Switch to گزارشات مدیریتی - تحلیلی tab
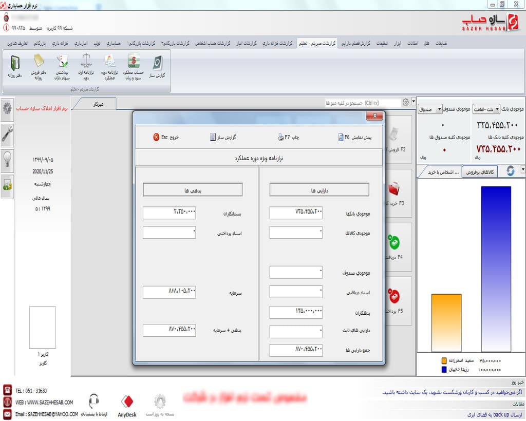526x421 pixels. [317, 43]
